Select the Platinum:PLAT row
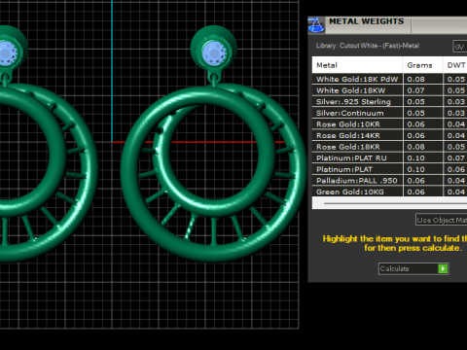The width and height of the screenshot is (467, 350). coord(389,169)
